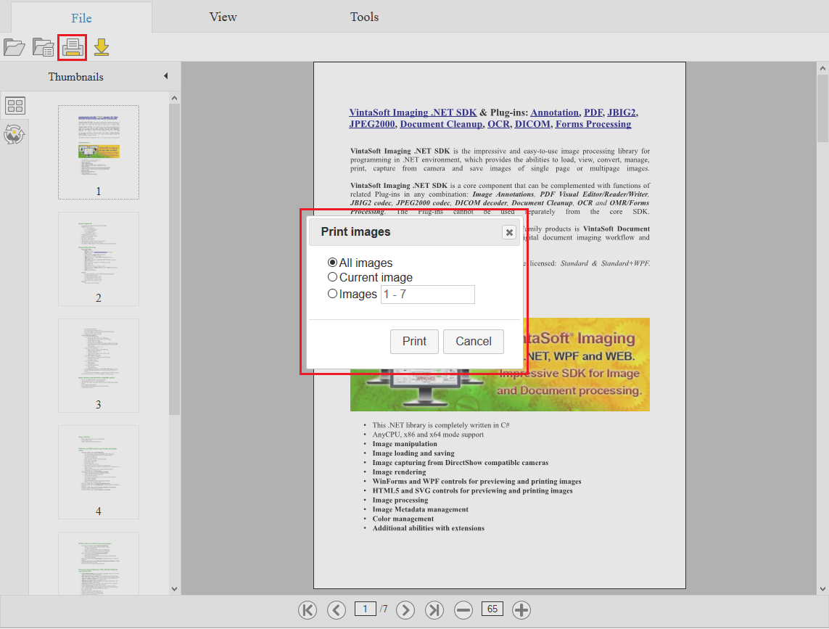Click the 'Color management' bullet text
The image size is (829, 629).
click(403, 519)
